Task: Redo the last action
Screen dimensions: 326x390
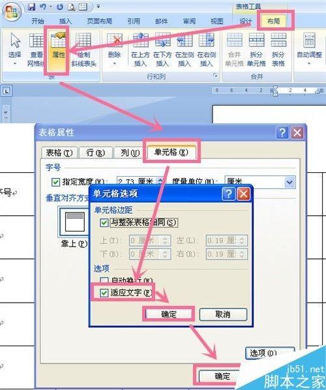Action: 60,7
